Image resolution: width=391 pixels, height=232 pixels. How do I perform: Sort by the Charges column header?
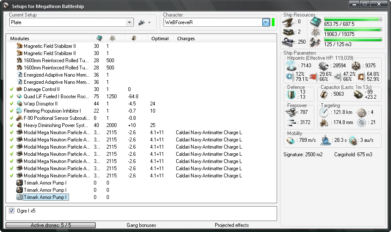[x=186, y=39]
